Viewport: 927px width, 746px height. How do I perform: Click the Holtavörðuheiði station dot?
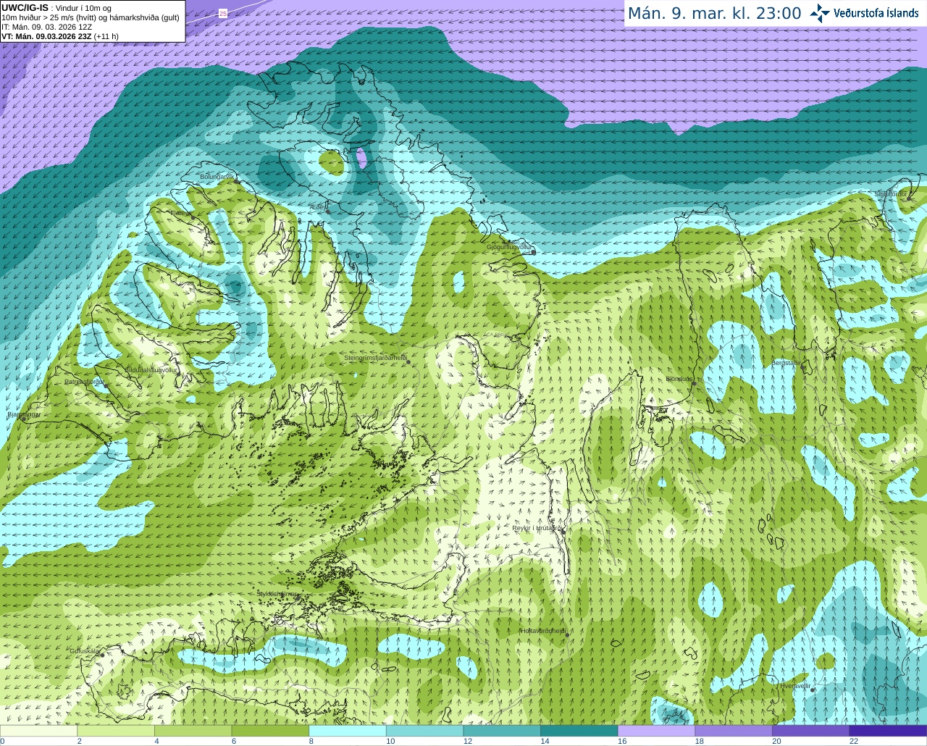(567, 635)
